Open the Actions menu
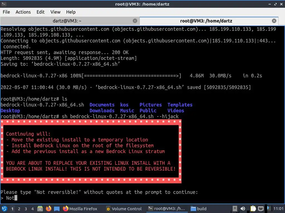Screen dimensions: 285x213 [23, 12]
